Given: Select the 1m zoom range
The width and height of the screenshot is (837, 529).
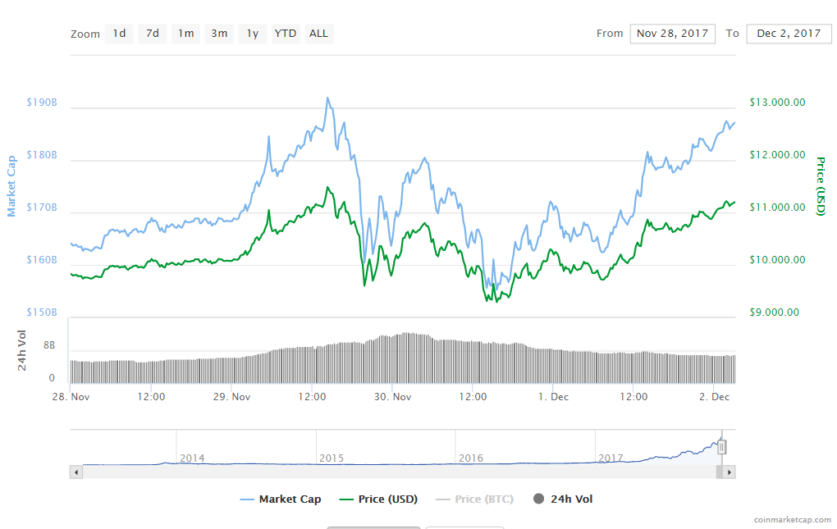Looking at the screenshot, I should pos(185,34).
